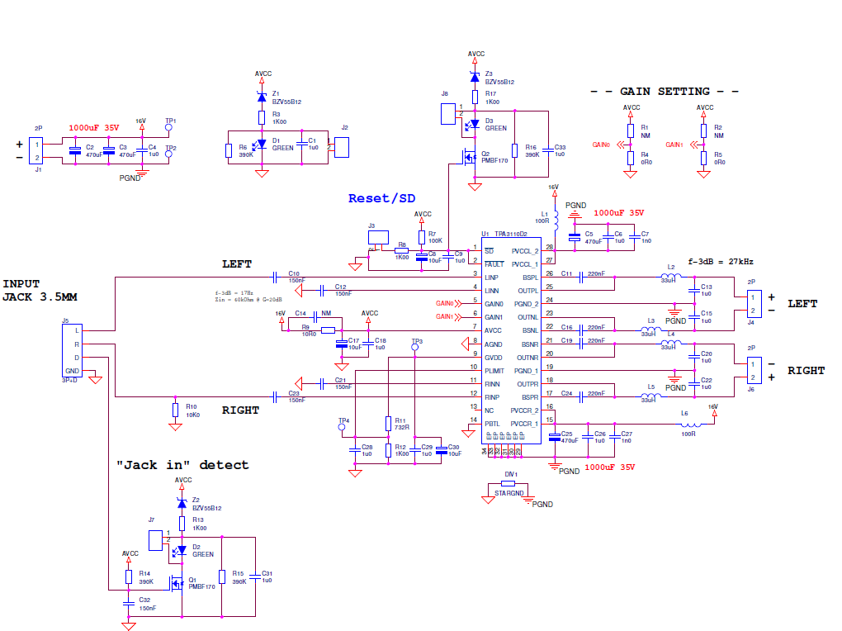The width and height of the screenshot is (842, 631).
Task: Select the R1 NM resistor symbol
Action: tap(631, 131)
